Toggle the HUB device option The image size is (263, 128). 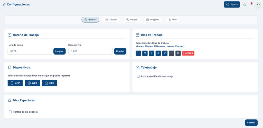(x=50, y=83)
